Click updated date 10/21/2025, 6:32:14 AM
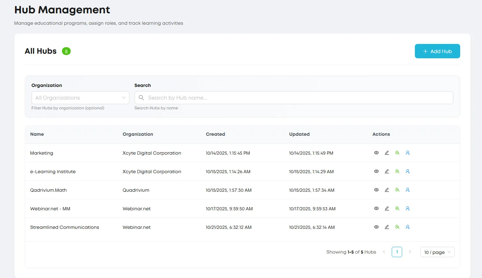This screenshot has height=278, width=482. tap(312, 227)
